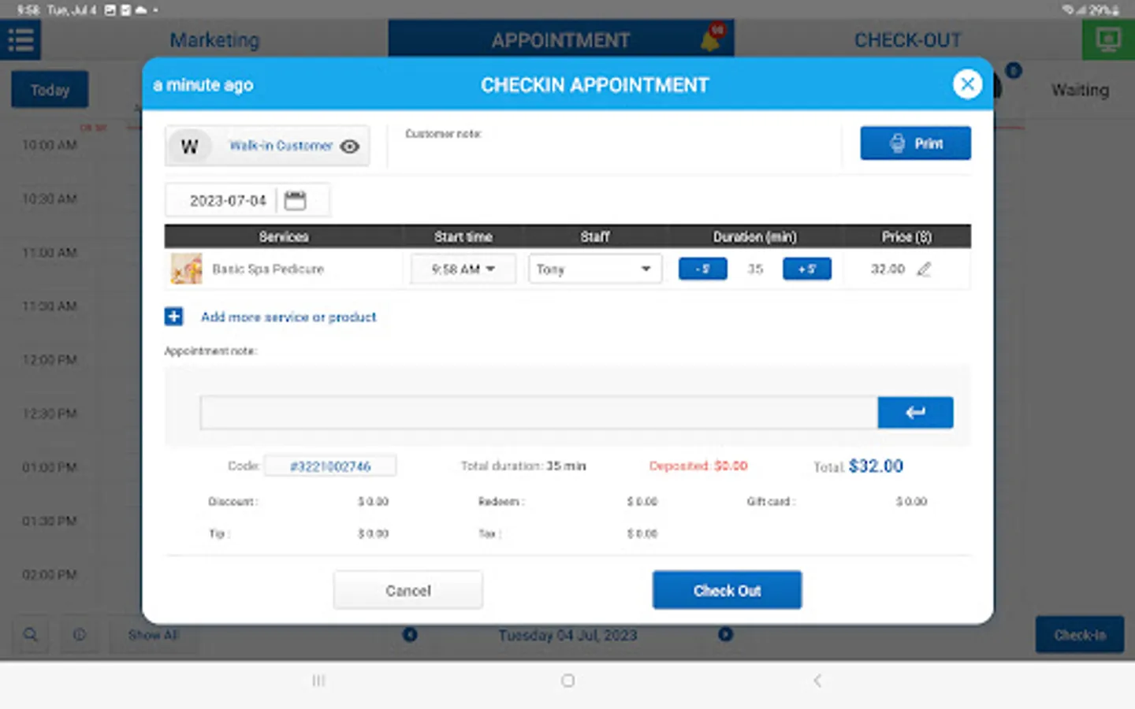Decrease duration by 5 minutes
The height and width of the screenshot is (709, 1135).
[702, 269]
